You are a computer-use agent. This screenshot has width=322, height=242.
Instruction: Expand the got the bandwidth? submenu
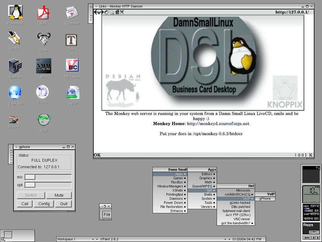(236, 223)
